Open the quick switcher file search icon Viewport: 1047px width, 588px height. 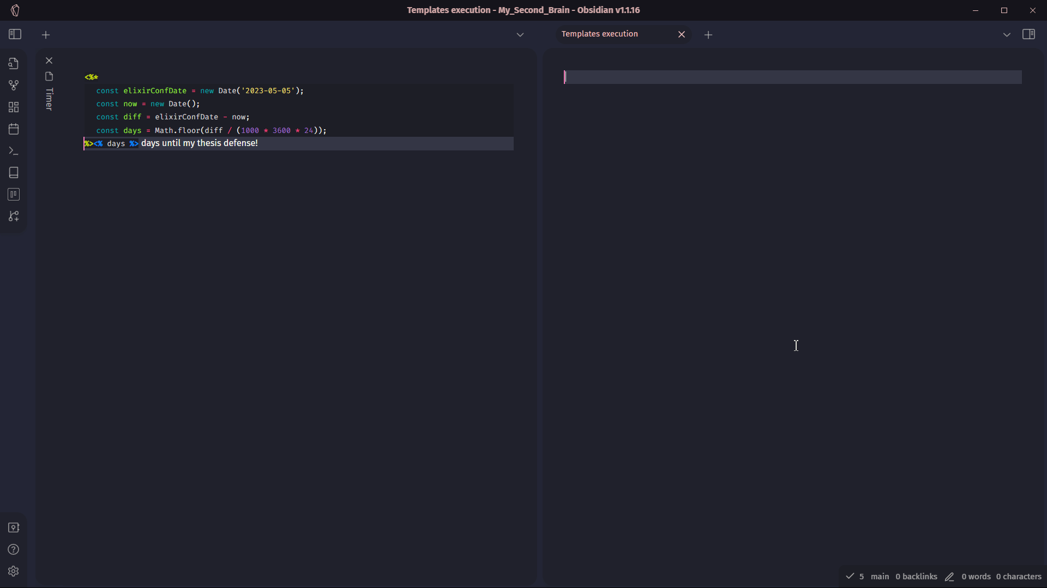(x=14, y=64)
